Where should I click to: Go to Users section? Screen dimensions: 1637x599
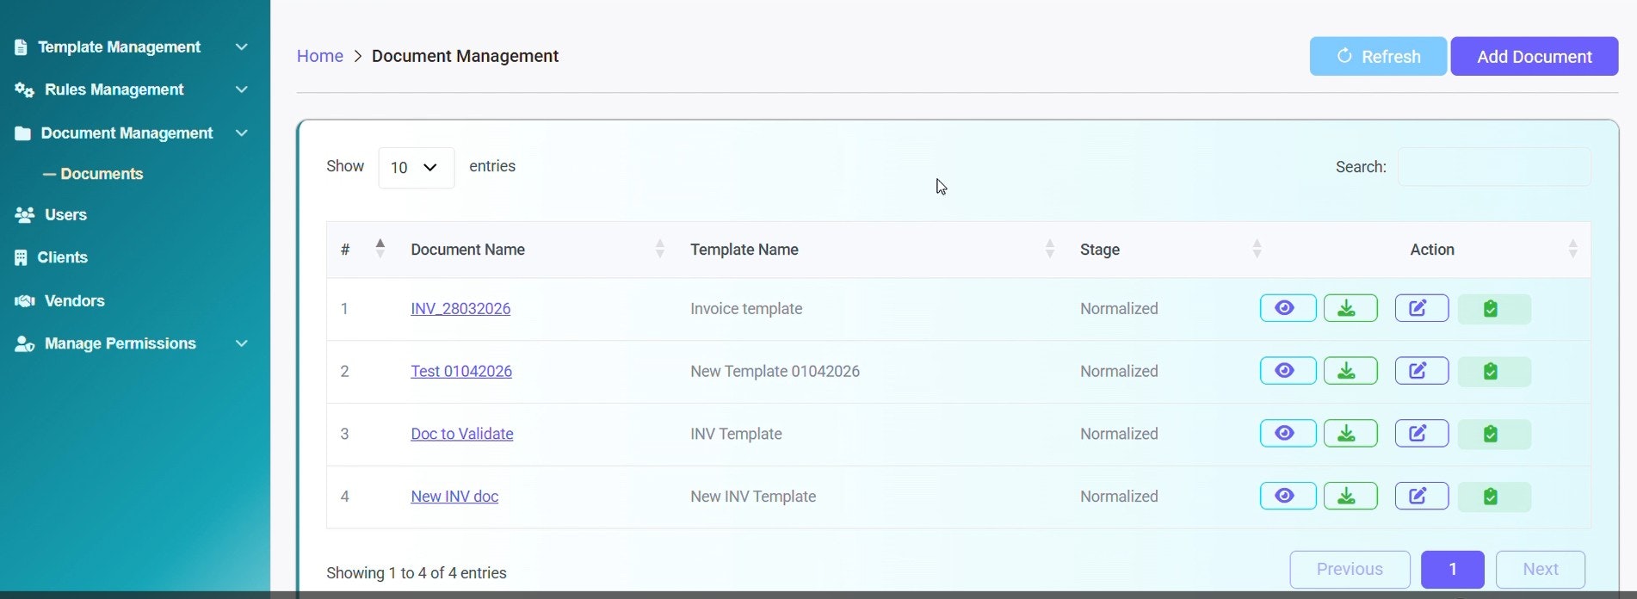point(65,214)
